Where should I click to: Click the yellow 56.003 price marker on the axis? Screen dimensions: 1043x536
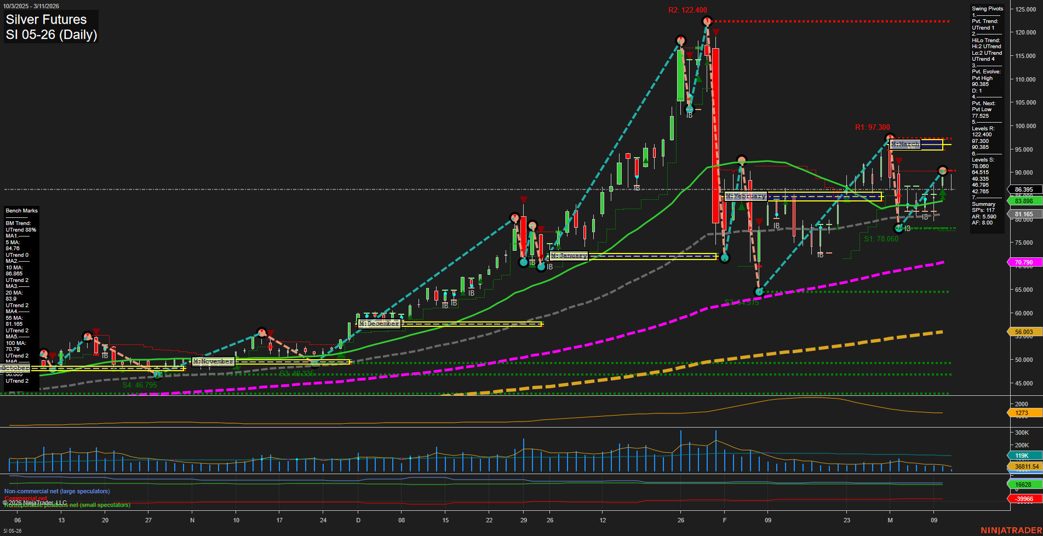pos(1024,332)
